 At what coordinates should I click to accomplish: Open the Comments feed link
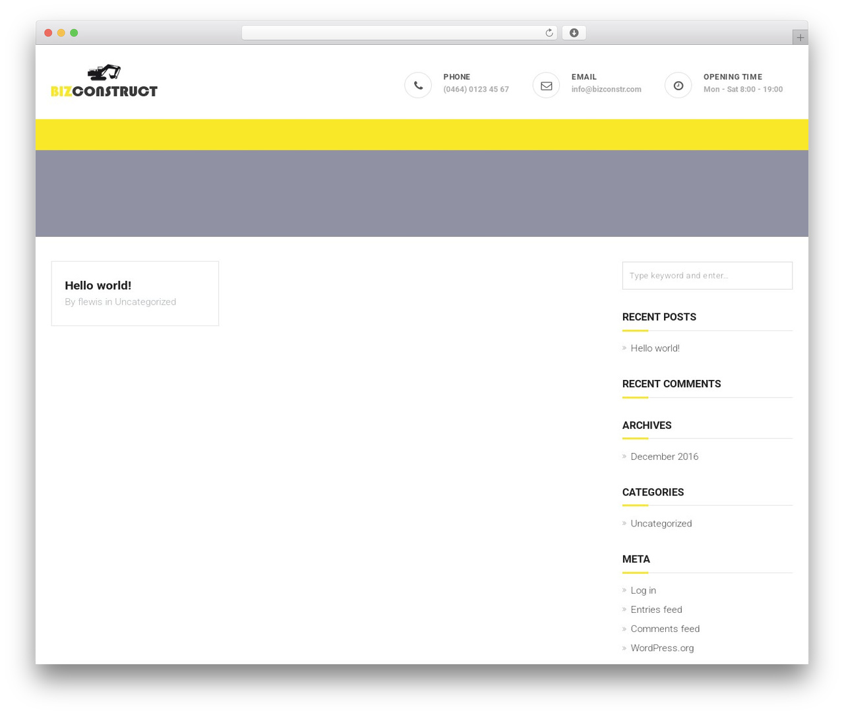coord(665,629)
